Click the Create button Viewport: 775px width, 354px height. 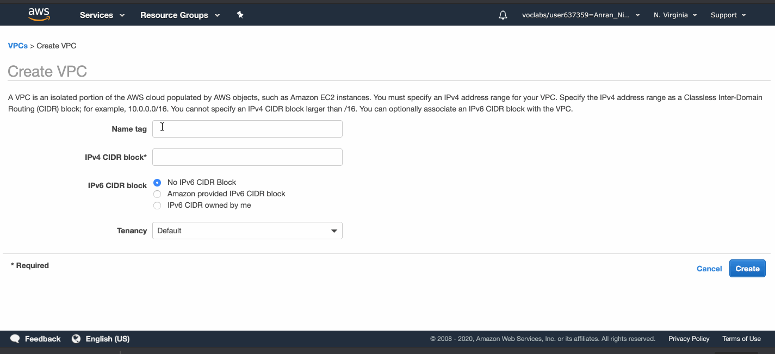click(x=747, y=268)
